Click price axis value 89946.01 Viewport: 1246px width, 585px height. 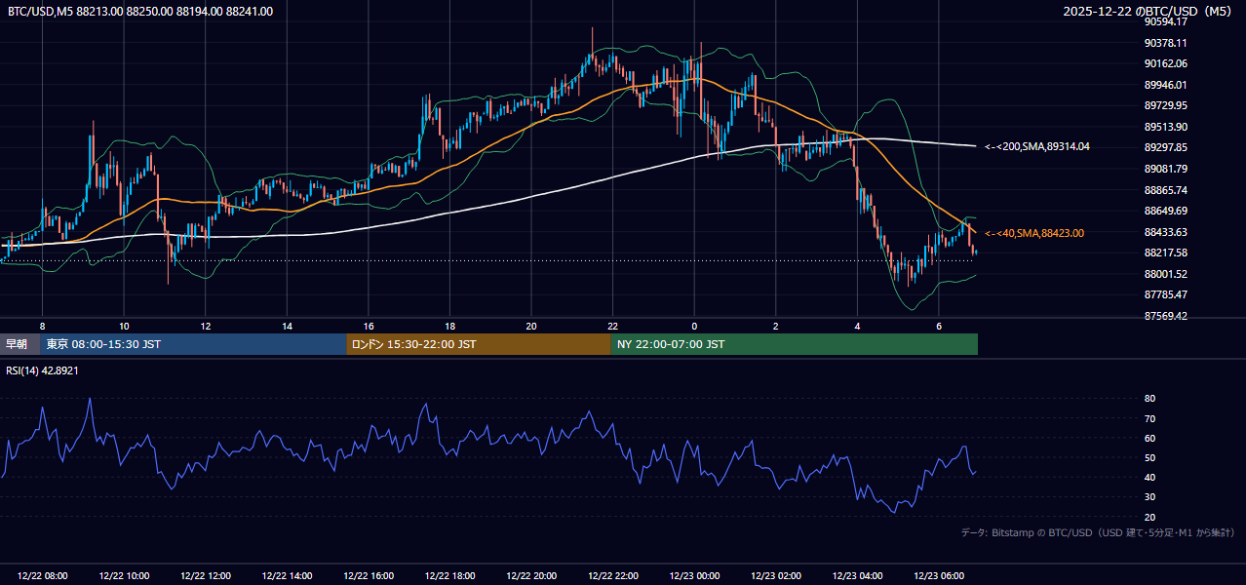click(x=1165, y=85)
